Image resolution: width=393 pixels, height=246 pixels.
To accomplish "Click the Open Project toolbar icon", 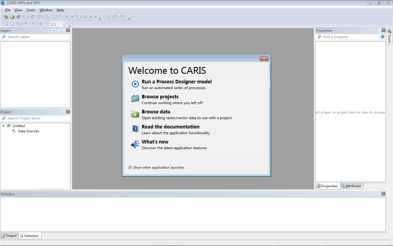I will tap(6, 17).
